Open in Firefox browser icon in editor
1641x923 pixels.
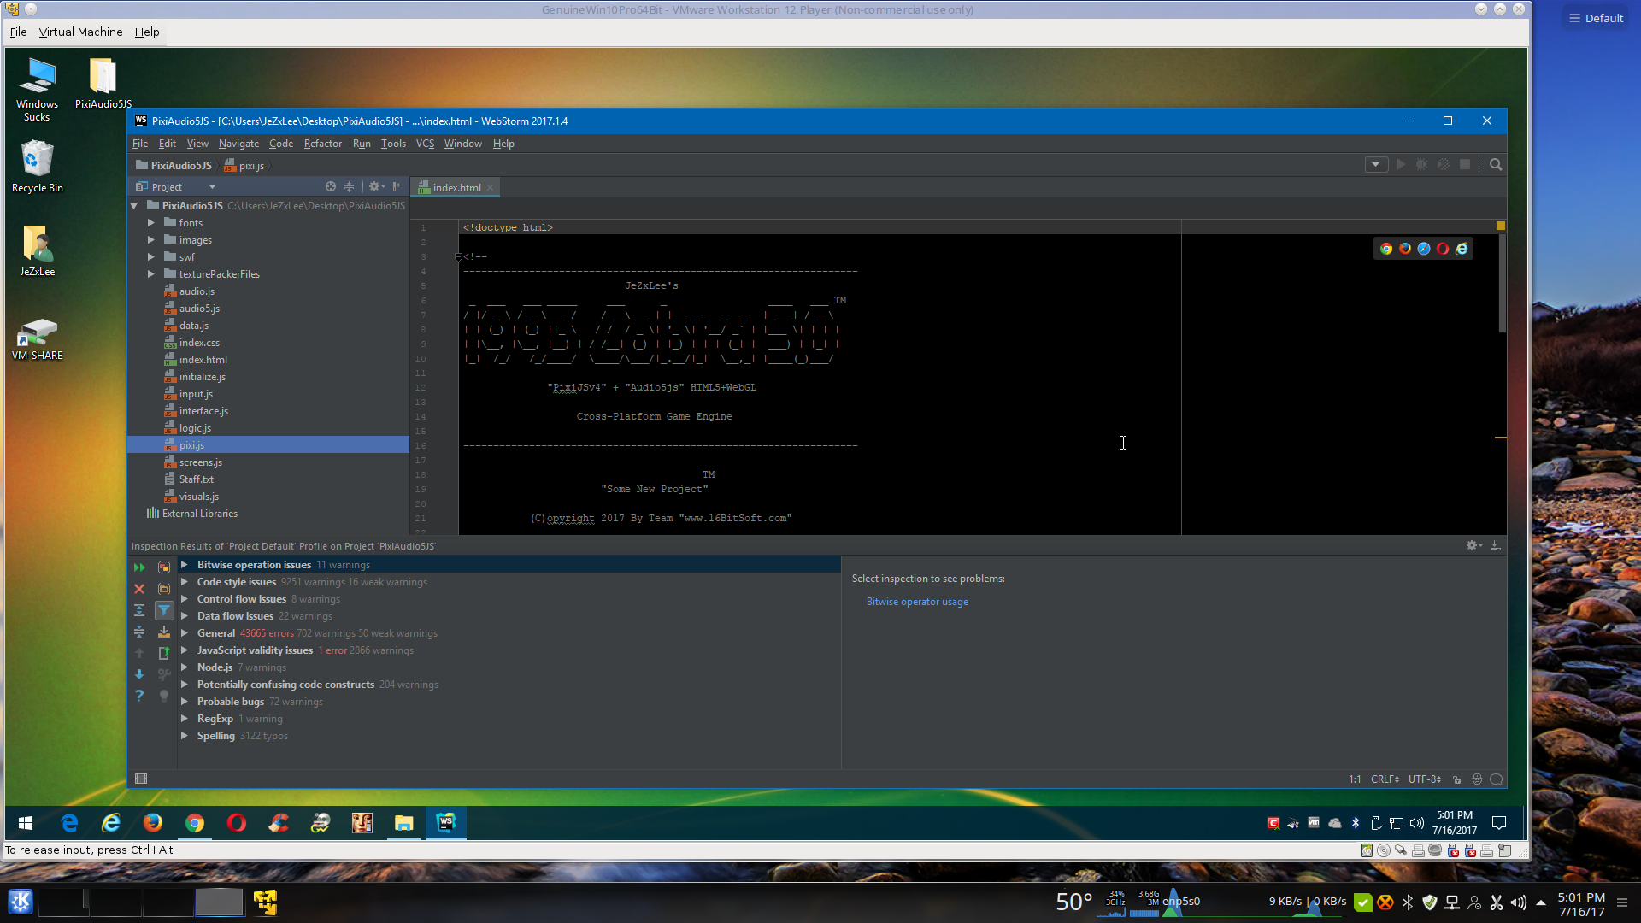(1405, 249)
